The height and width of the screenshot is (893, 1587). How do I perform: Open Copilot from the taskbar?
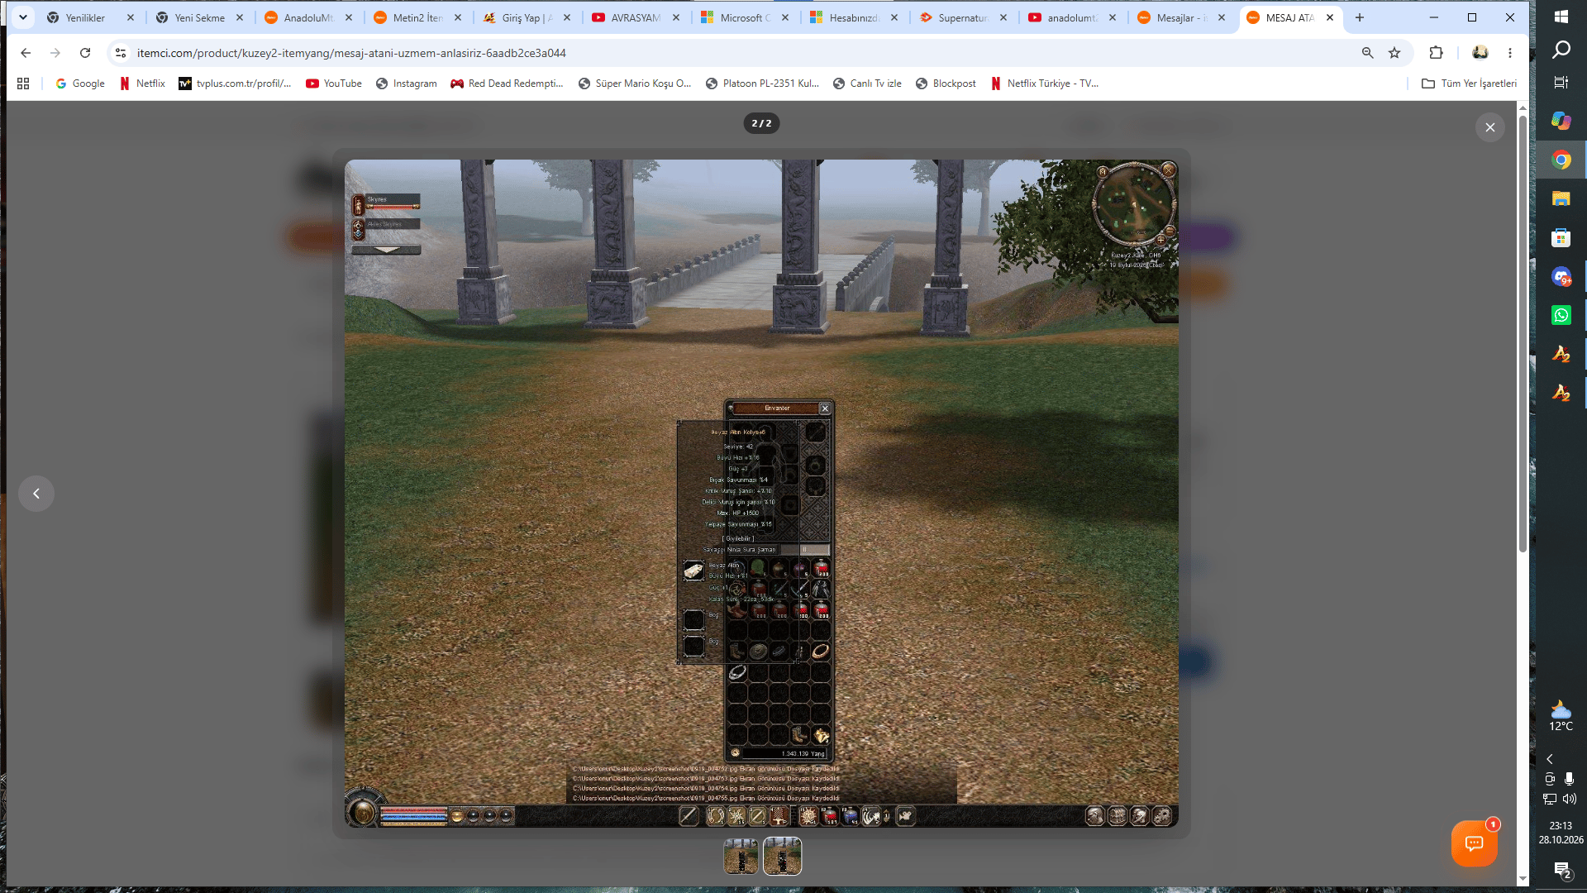1561,121
